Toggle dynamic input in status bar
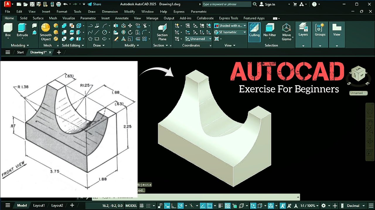 click(167, 206)
